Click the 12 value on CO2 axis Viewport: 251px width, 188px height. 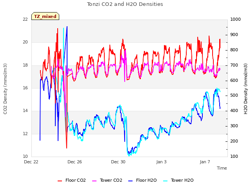[x=25, y=134]
